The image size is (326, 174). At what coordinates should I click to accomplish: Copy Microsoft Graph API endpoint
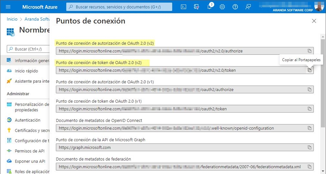pyautogui.click(x=310, y=147)
